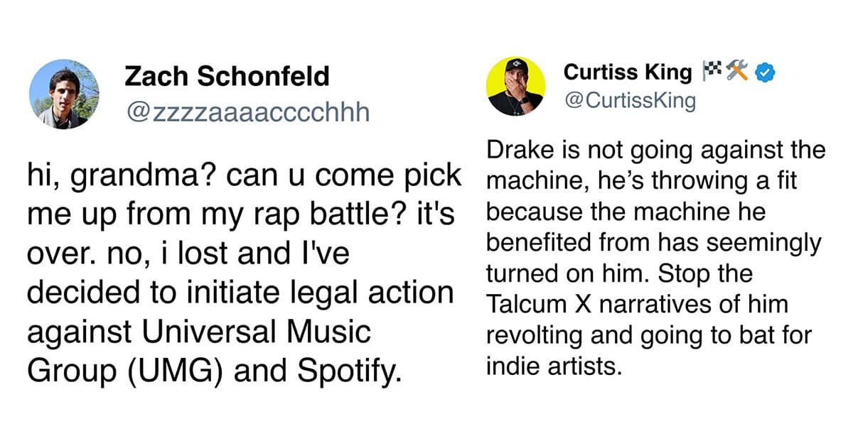Screen dimensions: 853x446
Task: Open the @zzzzaaaacccchhh handle
Action: (x=247, y=111)
